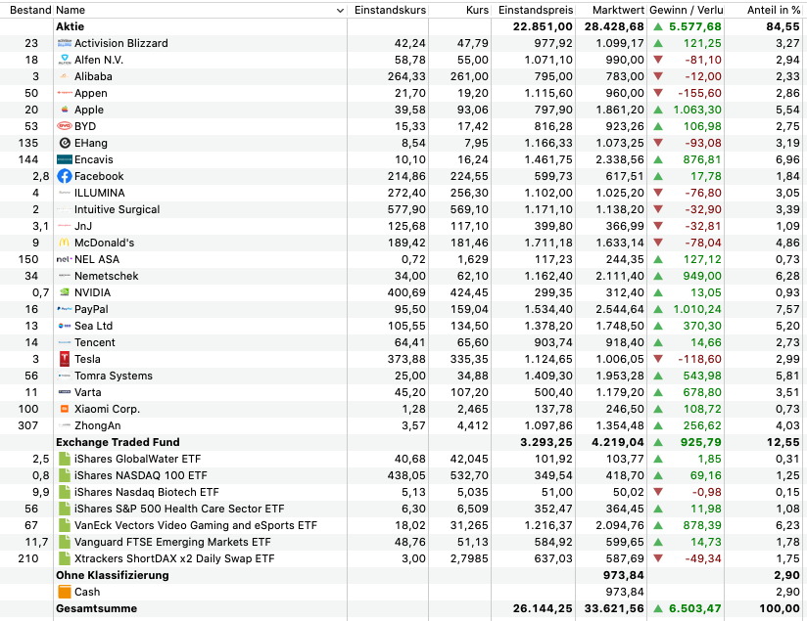Click Apple's gain value 1.063,30
The width and height of the screenshot is (807, 621).
point(697,110)
